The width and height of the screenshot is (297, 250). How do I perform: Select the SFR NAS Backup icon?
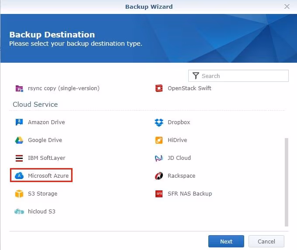[159, 194]
